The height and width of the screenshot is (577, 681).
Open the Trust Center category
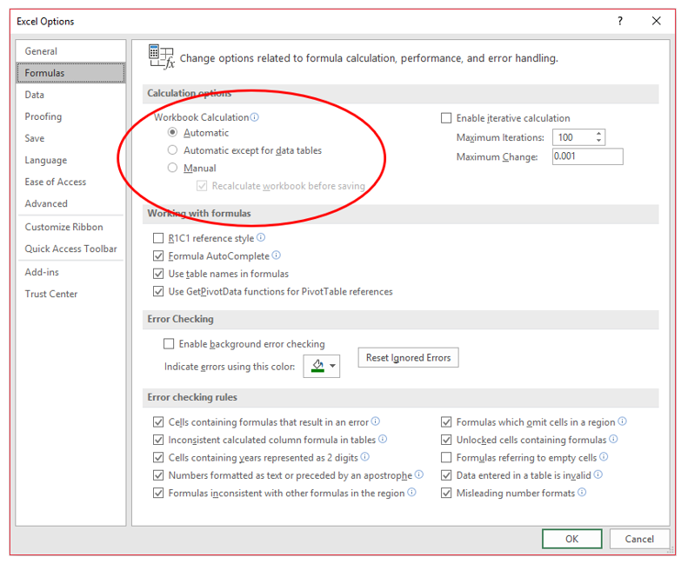tap(70, 293)
